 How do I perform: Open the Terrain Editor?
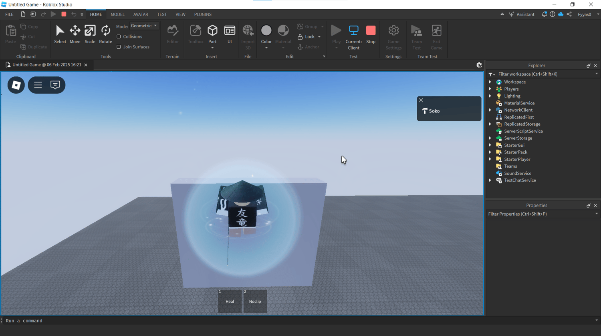click(x=173, y=34)
